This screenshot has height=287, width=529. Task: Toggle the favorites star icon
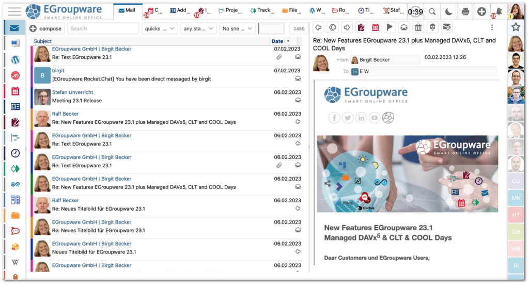click(516, 27)
